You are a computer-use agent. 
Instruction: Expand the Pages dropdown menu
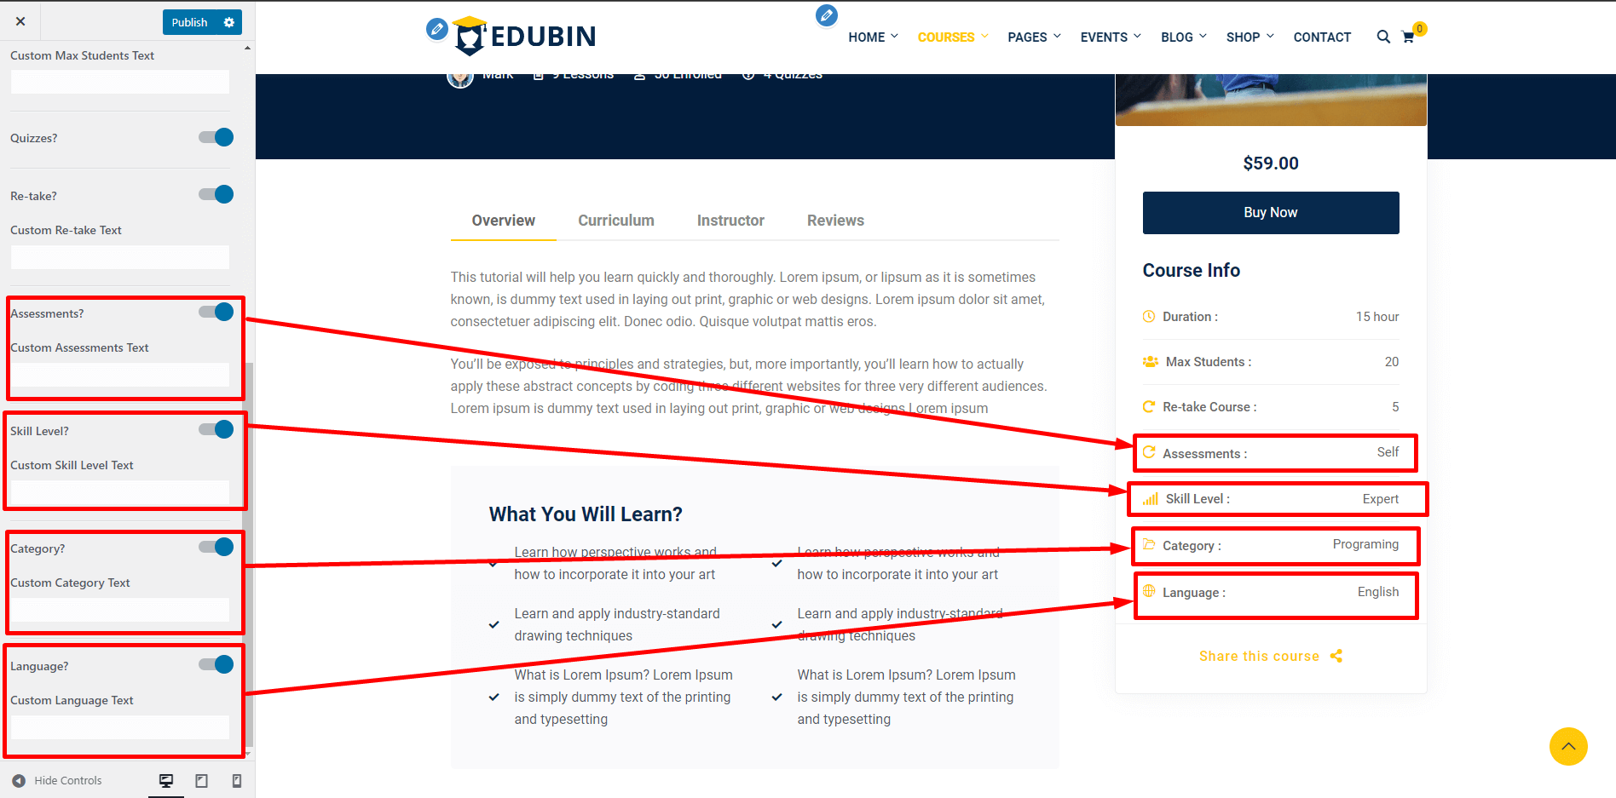click(x=1033, y=37)
